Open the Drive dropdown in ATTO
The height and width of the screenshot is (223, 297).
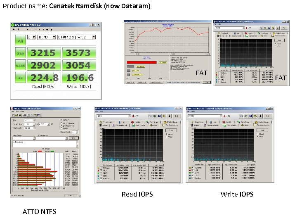click(30, 121)
